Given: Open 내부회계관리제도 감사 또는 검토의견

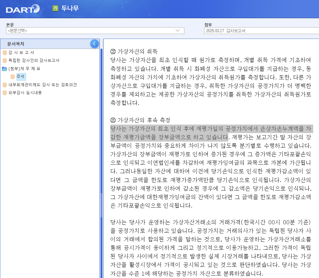Looking at the screenshot, I should tap(37, 85).
